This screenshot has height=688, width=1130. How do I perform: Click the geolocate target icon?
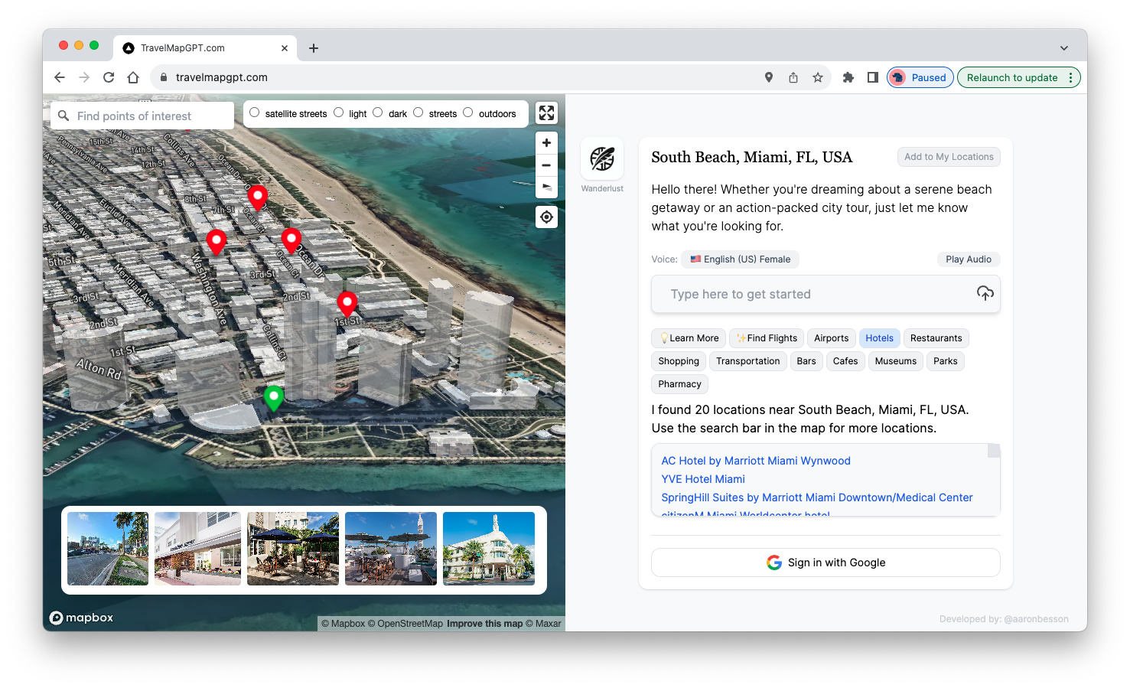click(x=546, y=217)
